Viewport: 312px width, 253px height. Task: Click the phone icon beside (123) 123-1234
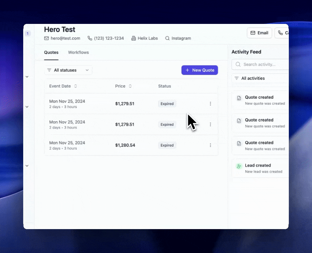click(x=90, y=38)
